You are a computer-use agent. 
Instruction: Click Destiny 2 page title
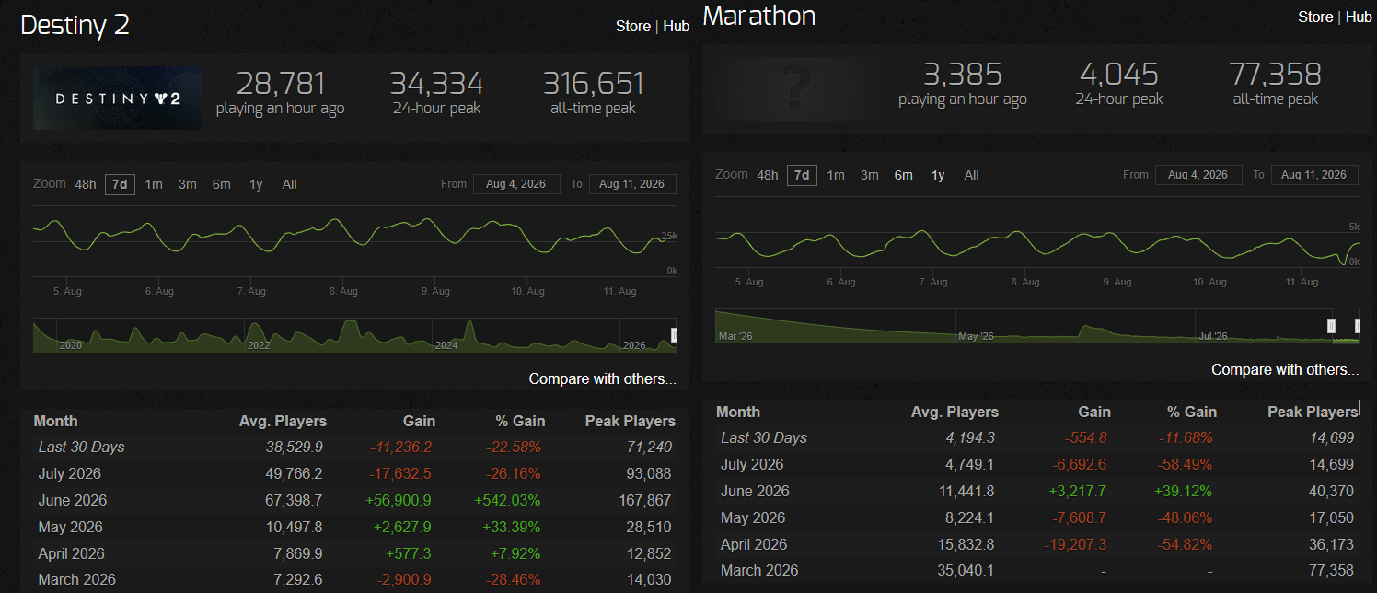click(75, 25)
